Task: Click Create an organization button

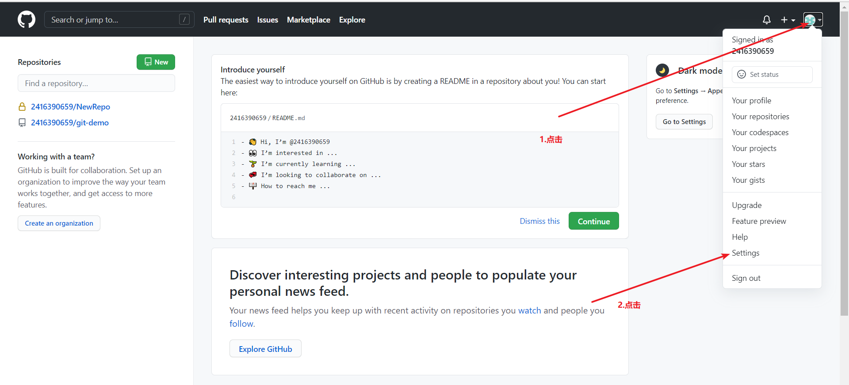Action: [x=59, y=223]
